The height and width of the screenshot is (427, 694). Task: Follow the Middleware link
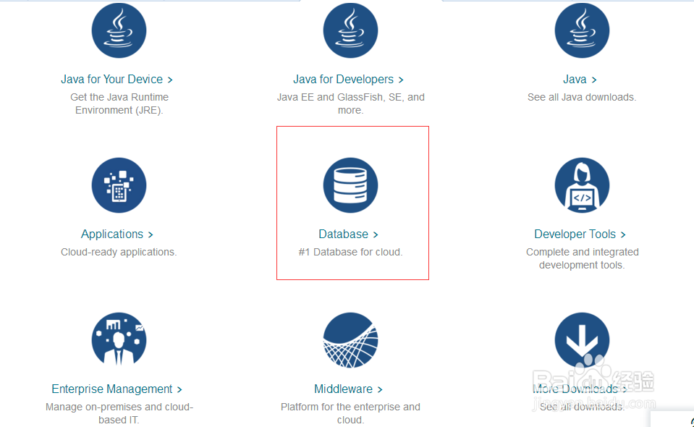point(348,389)
